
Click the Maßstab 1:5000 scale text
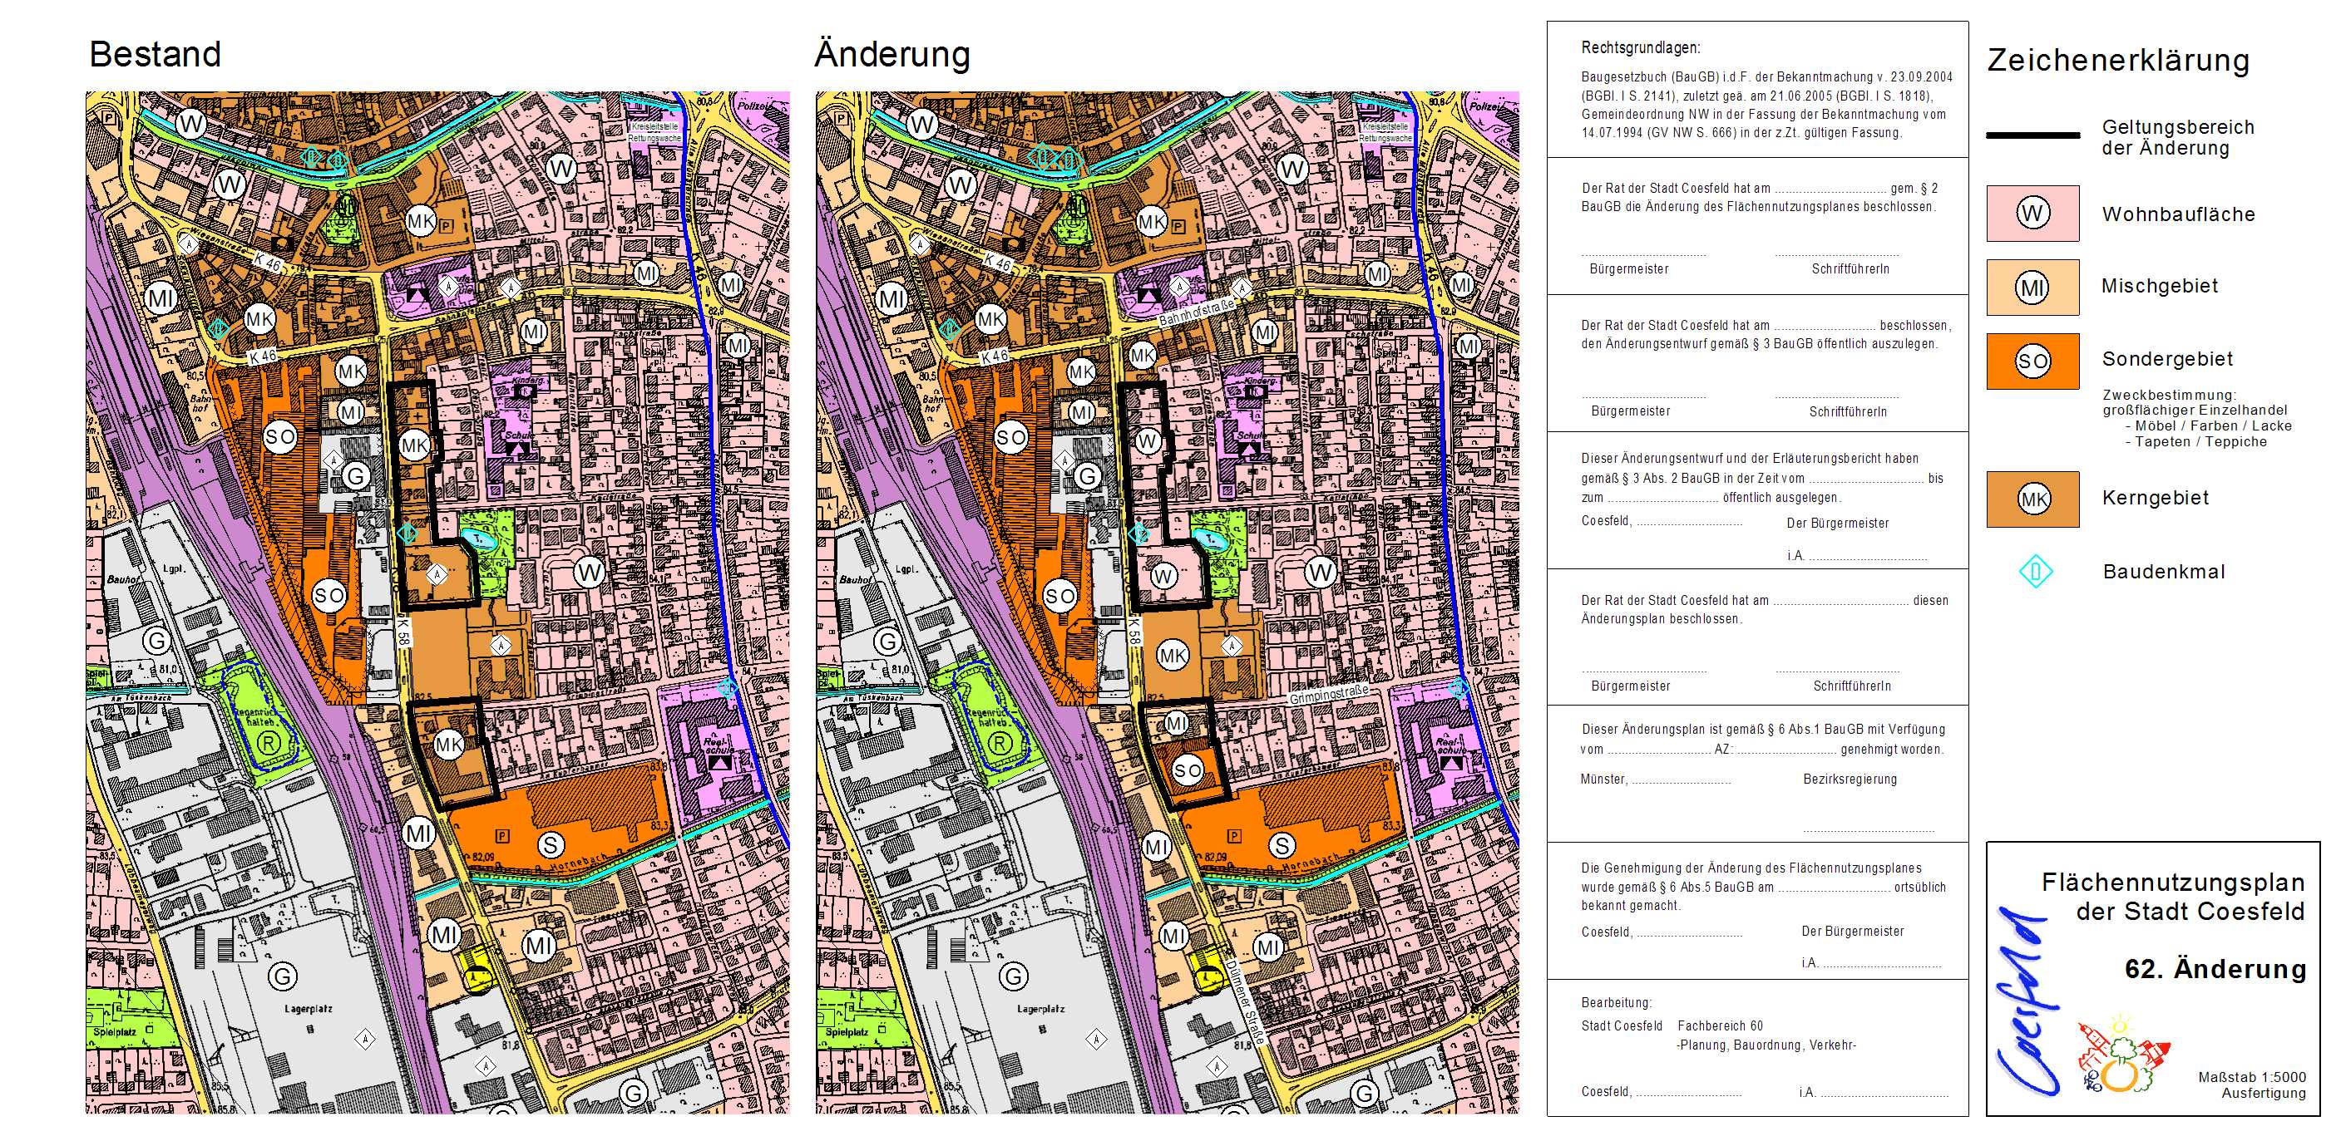[2251, 1077]
